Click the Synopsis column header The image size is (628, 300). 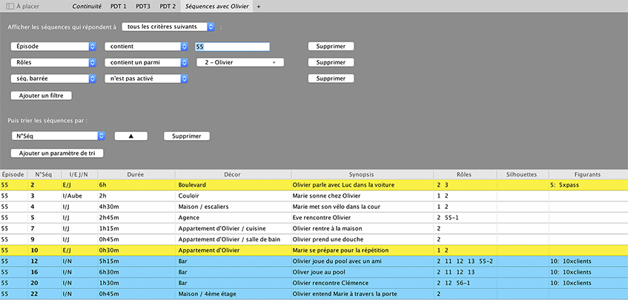362,174
